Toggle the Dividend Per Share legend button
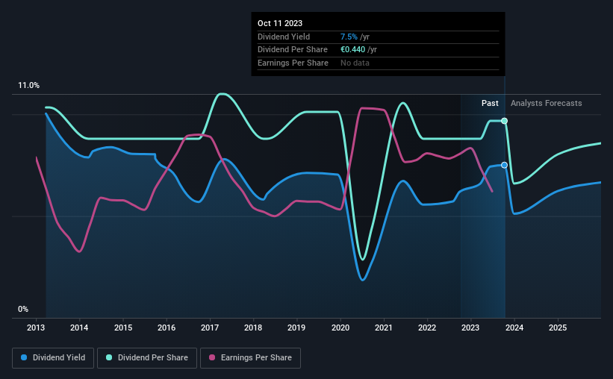This screenshot has height=379, width=613. (147, 358)
